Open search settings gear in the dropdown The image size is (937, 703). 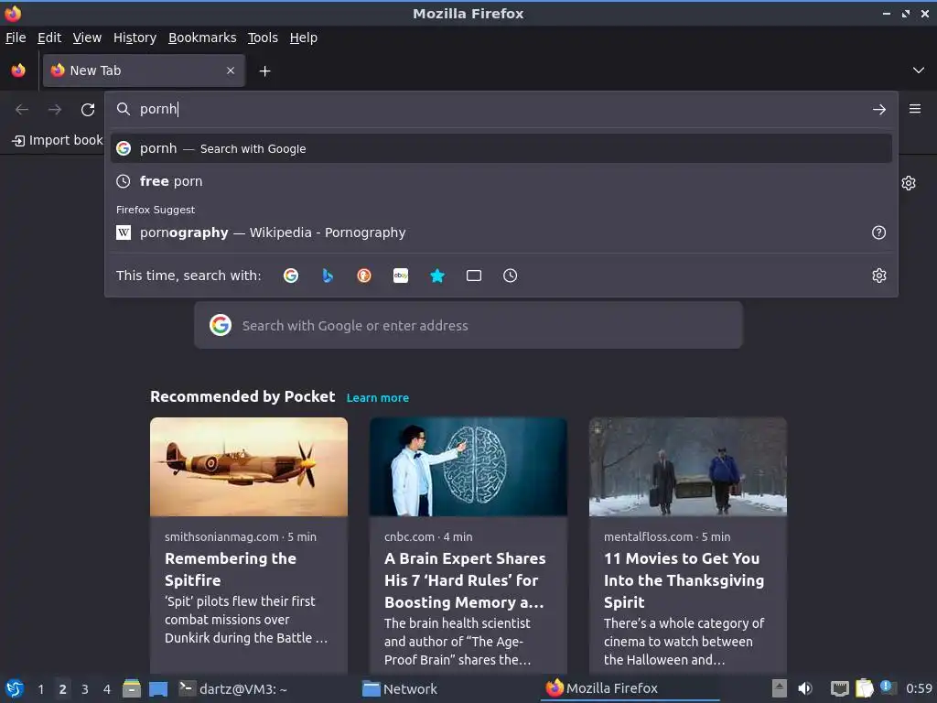[x=878, y=276]
